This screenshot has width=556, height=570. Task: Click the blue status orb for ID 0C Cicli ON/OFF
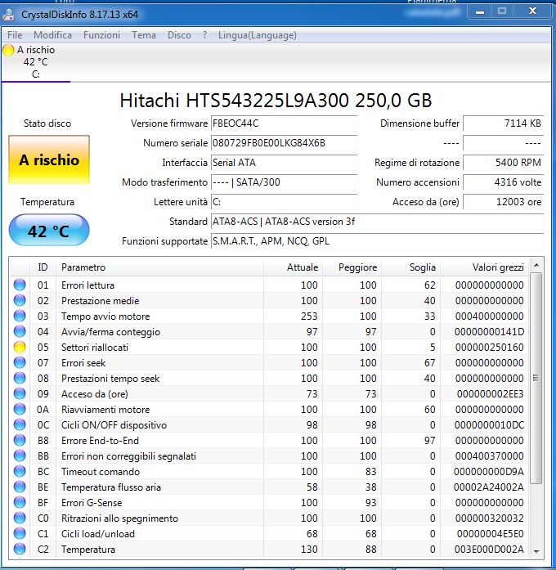coord(20,424)
